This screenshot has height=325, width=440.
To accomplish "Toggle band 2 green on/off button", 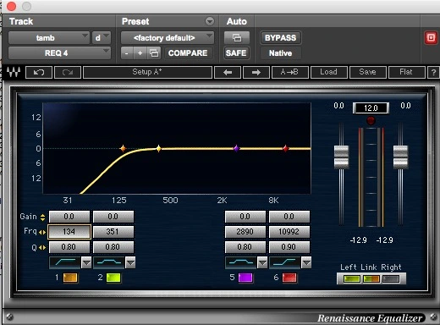I will click(113, 278).
